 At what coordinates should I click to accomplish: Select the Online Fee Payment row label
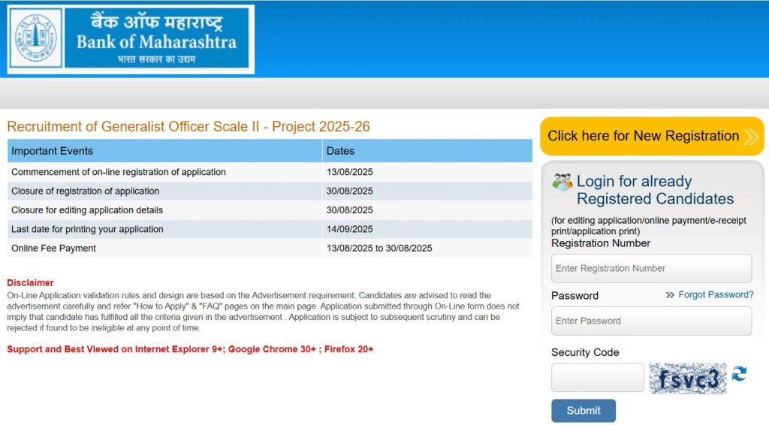(x=53, y=249)
